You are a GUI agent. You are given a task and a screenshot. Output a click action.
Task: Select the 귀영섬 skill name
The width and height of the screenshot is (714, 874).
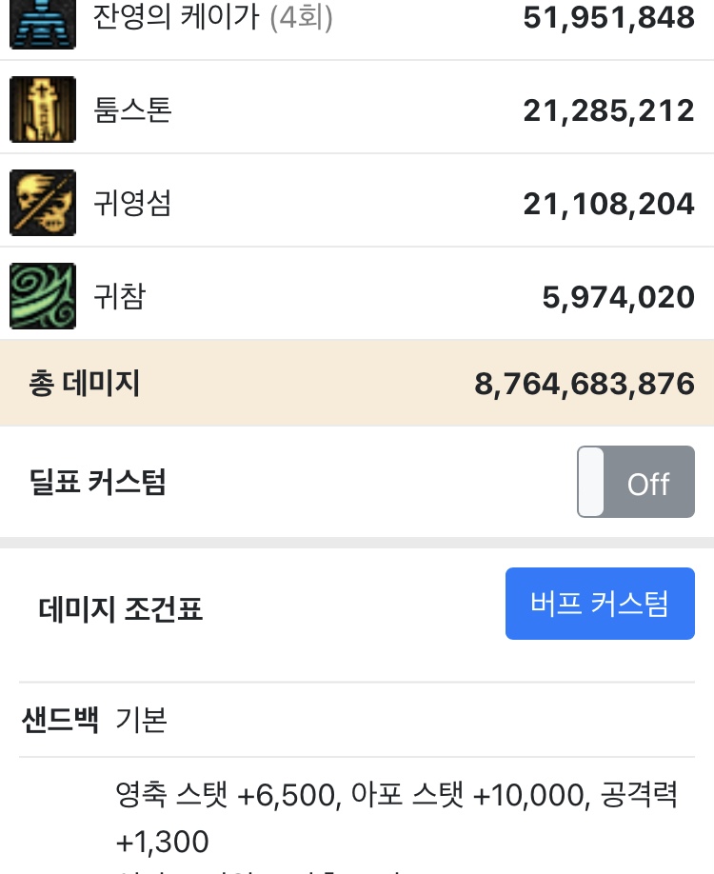[132, 203]
